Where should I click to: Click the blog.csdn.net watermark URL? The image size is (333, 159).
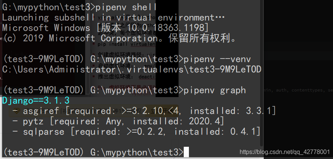tap(284, 152)
